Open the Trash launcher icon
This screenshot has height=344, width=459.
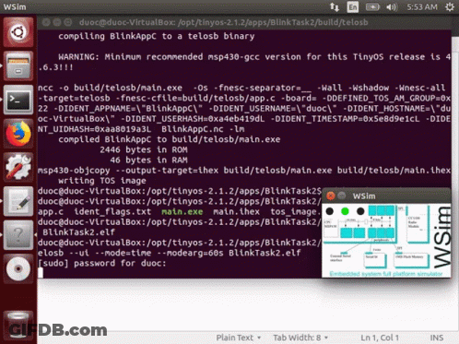pos(18,325)
